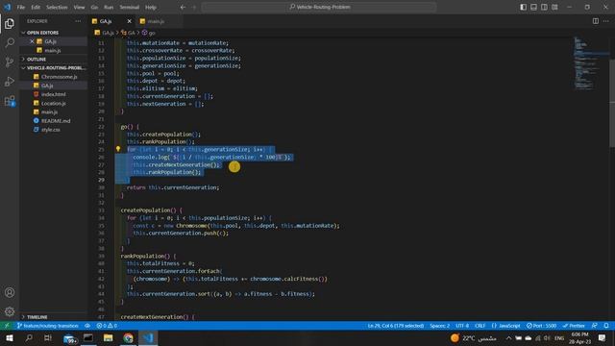Go back using the navigation arrow
Image resolution: width=615 pixels, height=346 pixels.
(x=183, y=7)
